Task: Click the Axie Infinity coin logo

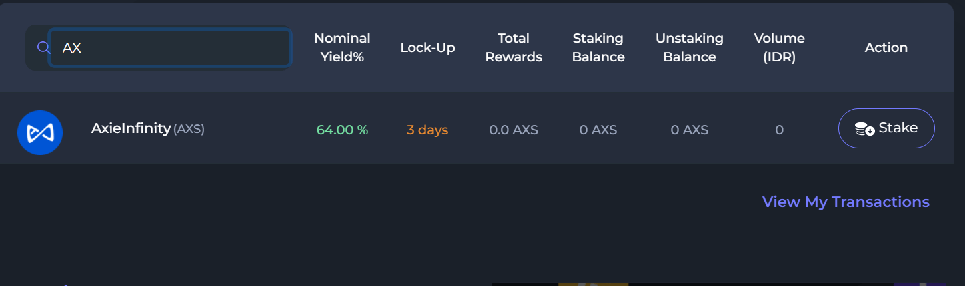Action: tap(40, 133)
